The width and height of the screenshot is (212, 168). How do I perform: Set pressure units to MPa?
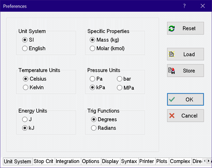(120, 88)
